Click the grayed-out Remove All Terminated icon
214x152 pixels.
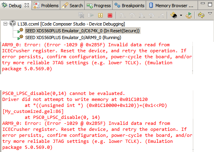(81, 15)
